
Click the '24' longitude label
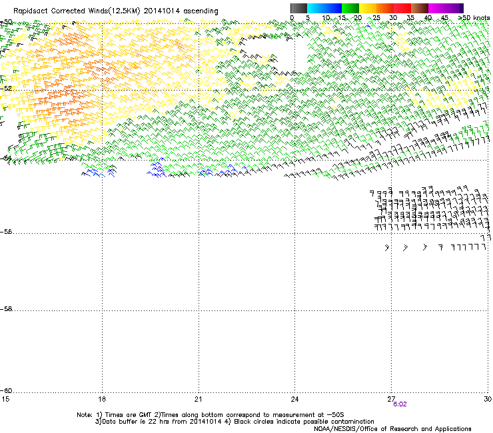(x=294, y=399)
